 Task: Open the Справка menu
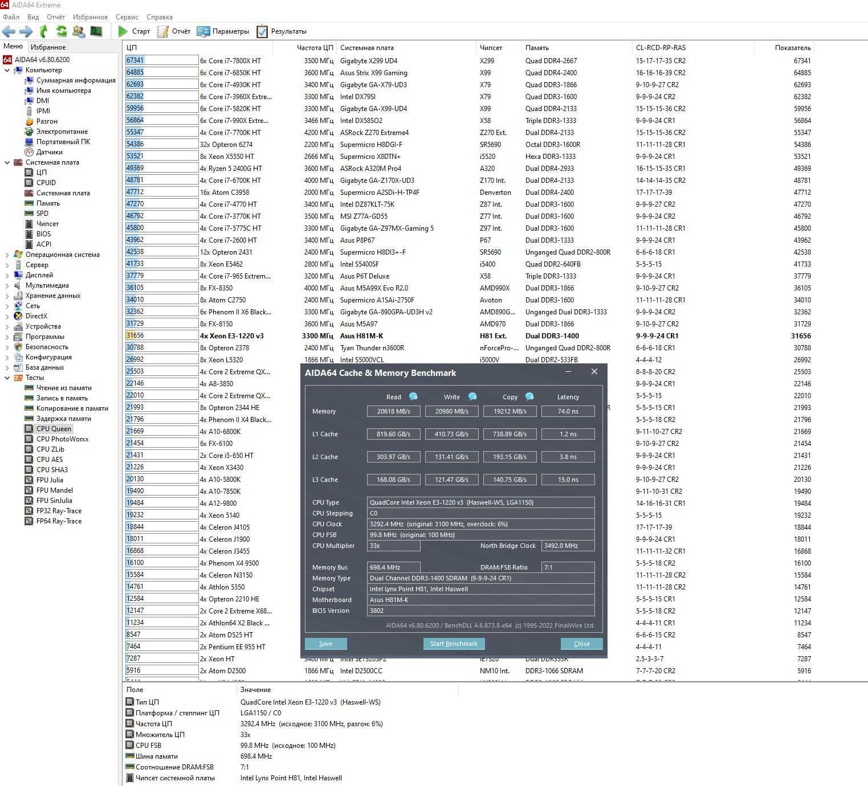160,17
